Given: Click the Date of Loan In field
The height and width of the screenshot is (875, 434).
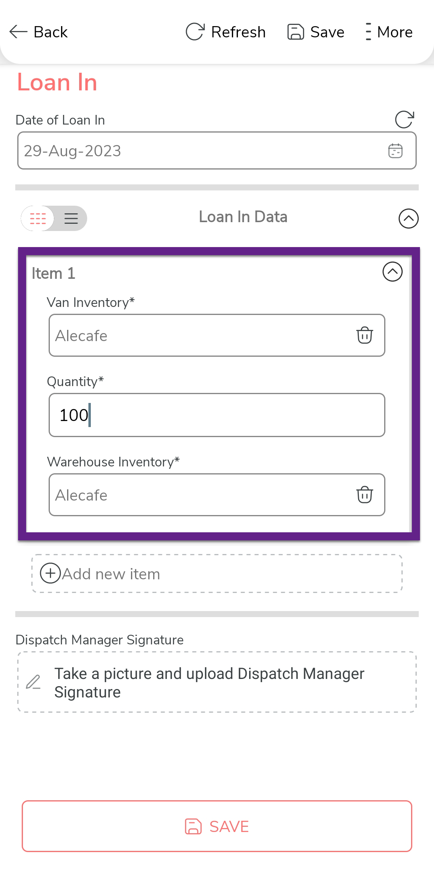Looking at the screenshot, I should (201, 151).
